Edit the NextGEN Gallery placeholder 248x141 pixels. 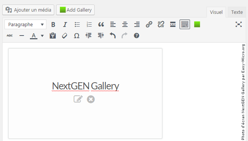coord(78,99)
